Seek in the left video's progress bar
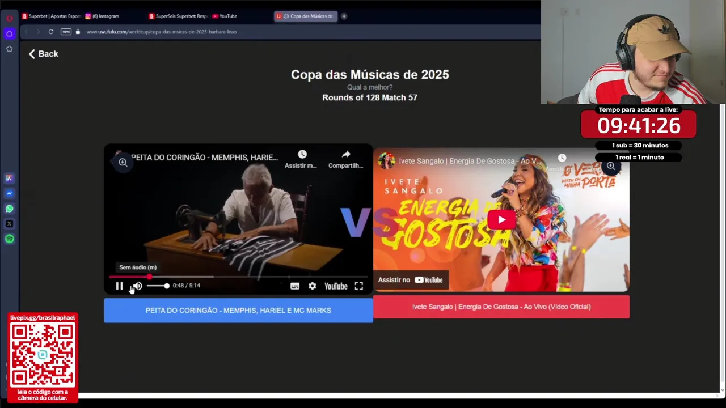 click(238, 277)
